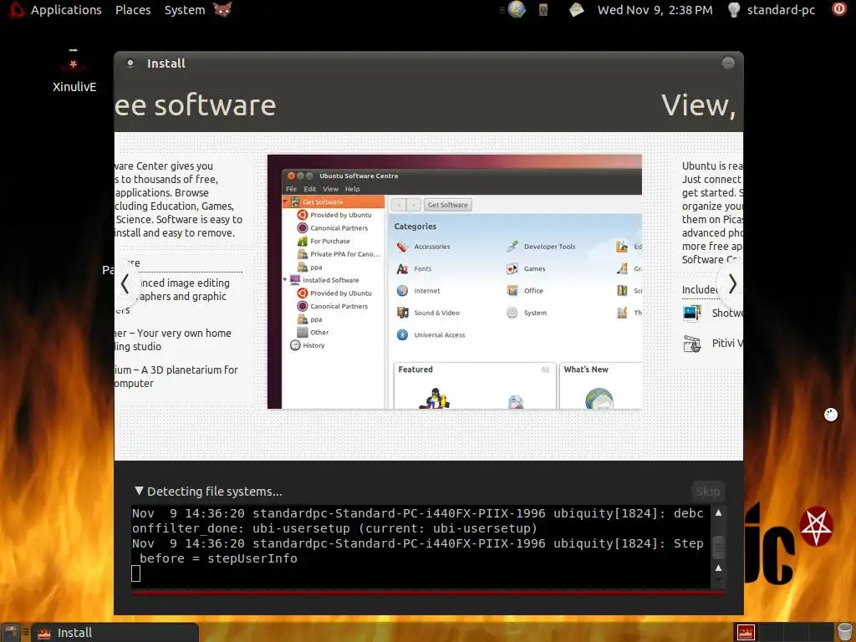
Task: Open the envelope mail indicator icon
Action: point(576,9)
